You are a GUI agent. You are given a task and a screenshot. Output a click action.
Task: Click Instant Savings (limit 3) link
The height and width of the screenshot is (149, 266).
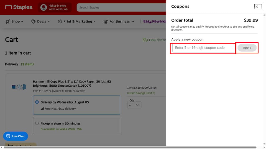pyautogui.click(x=141, y=93)
